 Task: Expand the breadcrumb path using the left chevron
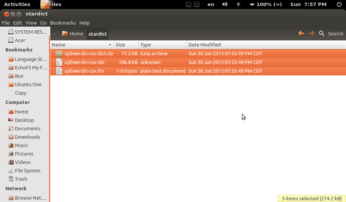point(54,34)
